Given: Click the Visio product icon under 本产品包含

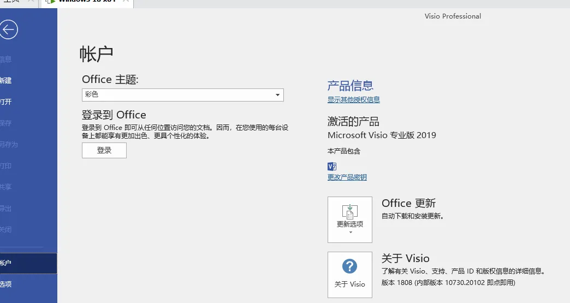Looking at the screenshot, I should coord(332,167).
